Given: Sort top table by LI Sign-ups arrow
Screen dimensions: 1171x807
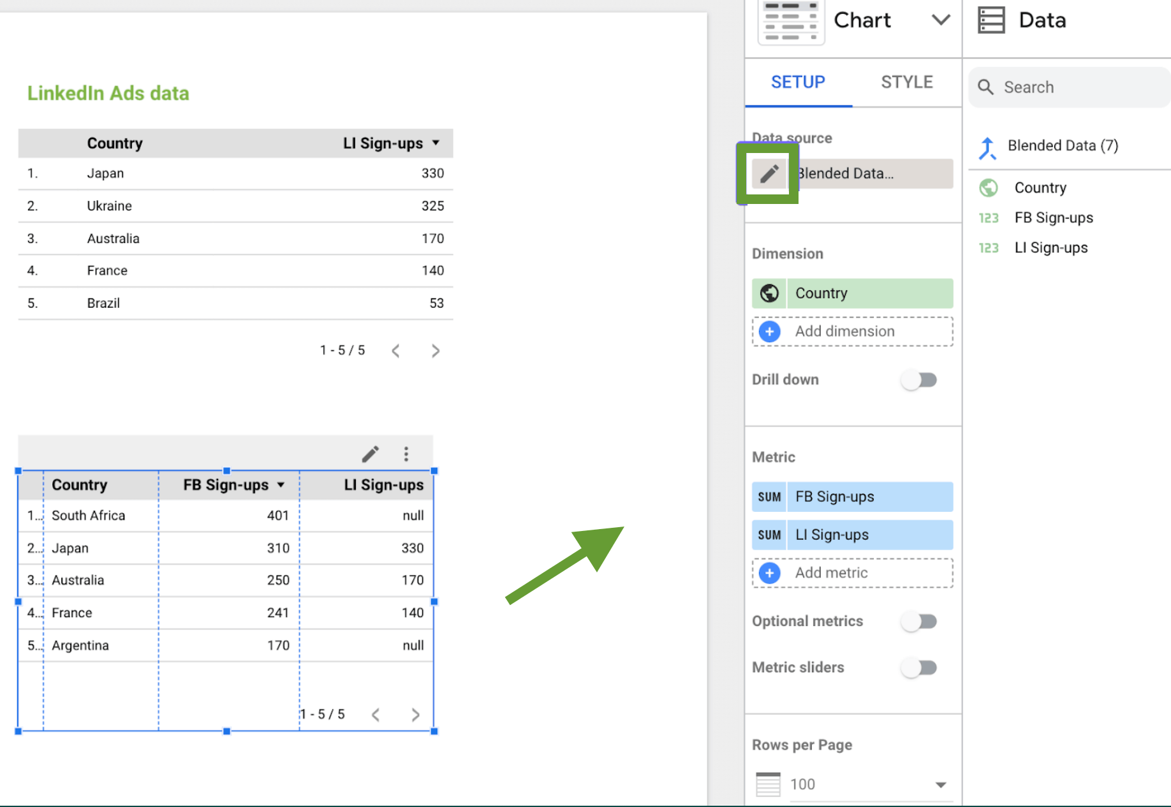Looking at the screenshot, I should pos(436,143).
